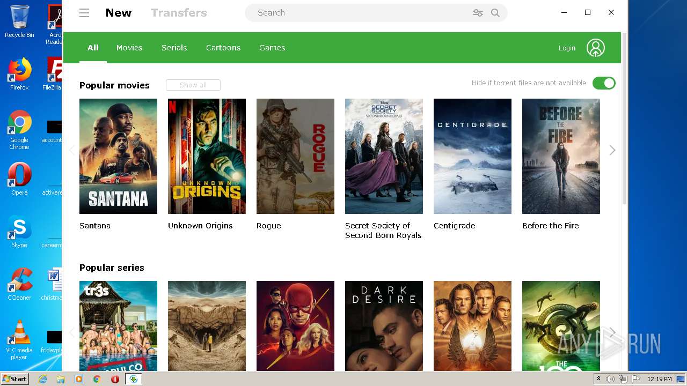The height and width of the screenshot is (386, 687).
Task: Open Acapulco Shore tr3s series poster
Action: (118, 325)
